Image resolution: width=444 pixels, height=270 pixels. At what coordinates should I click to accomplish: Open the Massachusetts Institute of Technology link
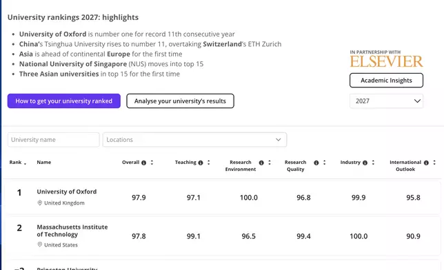[x=72, y=231]
